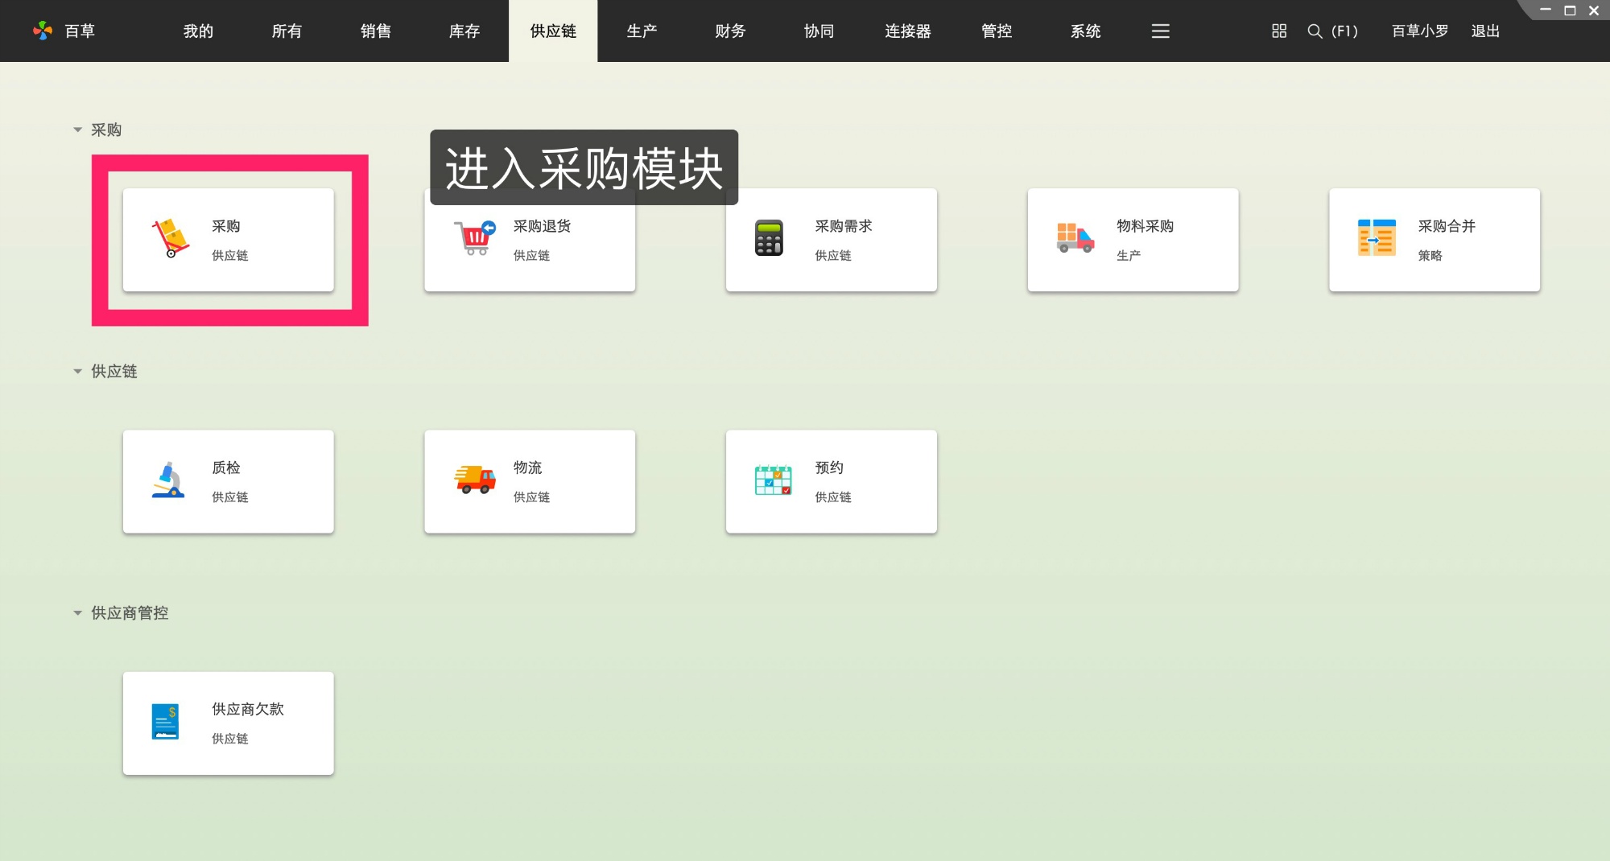This screenshot has height=861, width=1610.
Task: Open the hamburger menu beside 系统
Action: click(x=1160, y=31)
